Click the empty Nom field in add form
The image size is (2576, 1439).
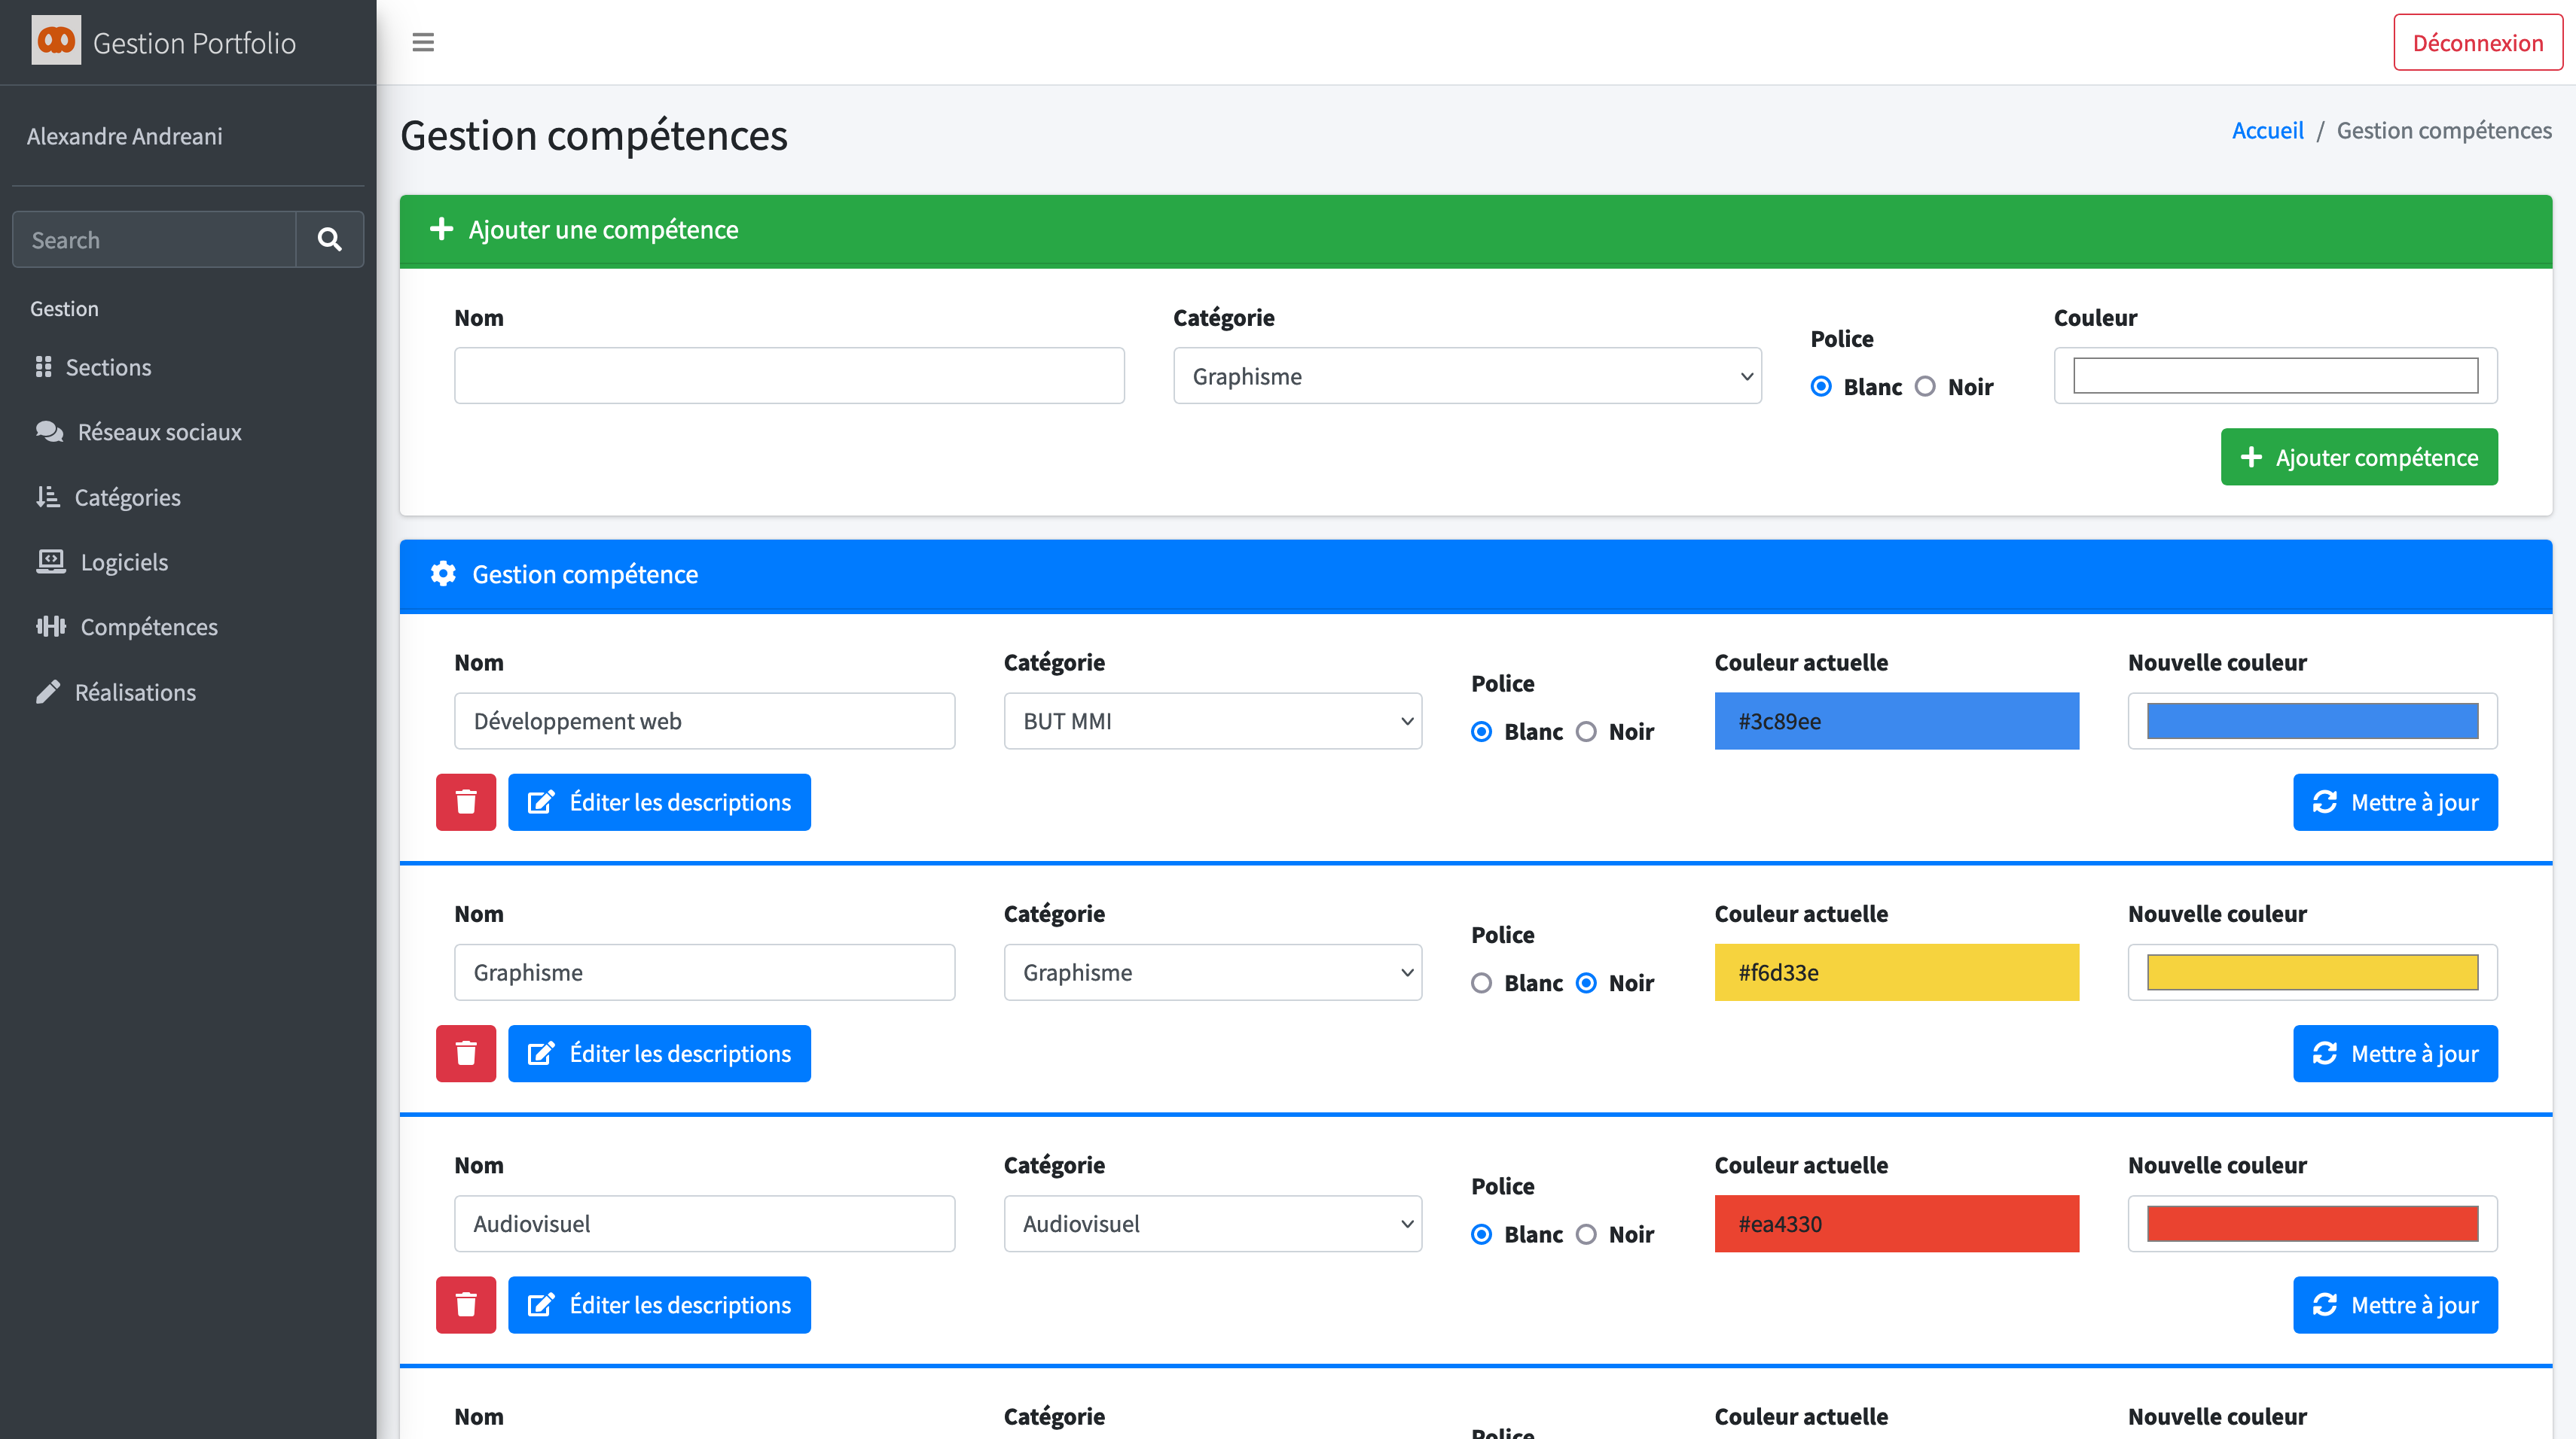(789, 376)
